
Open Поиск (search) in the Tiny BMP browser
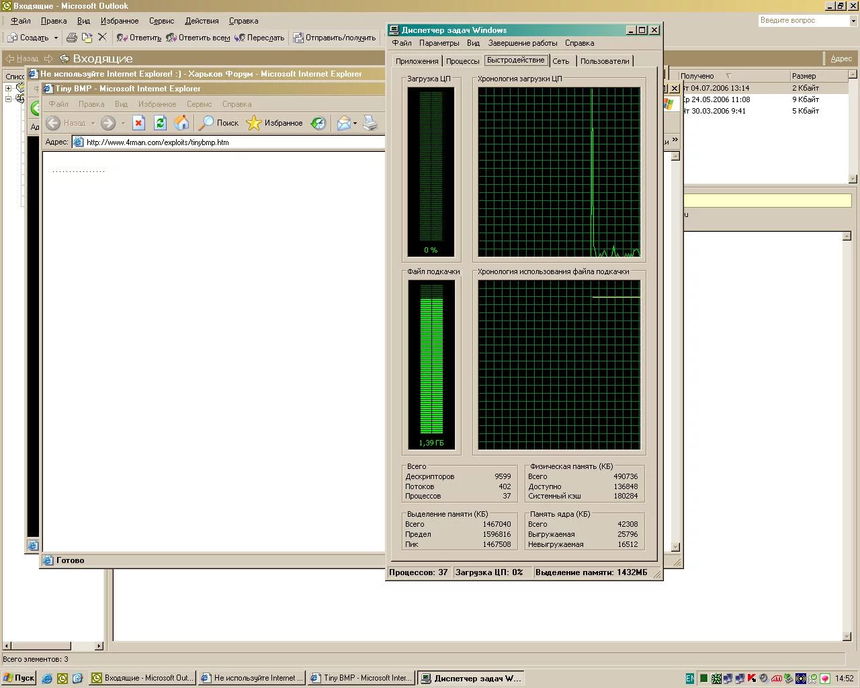tap(219, 123)
